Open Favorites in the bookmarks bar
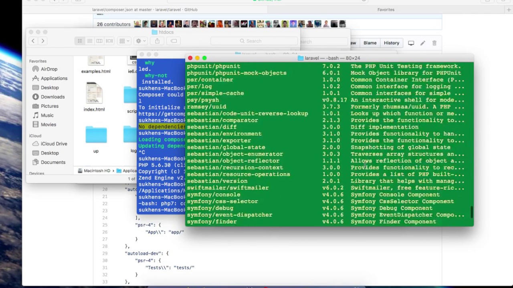513x288 pixels. [386, 9]
